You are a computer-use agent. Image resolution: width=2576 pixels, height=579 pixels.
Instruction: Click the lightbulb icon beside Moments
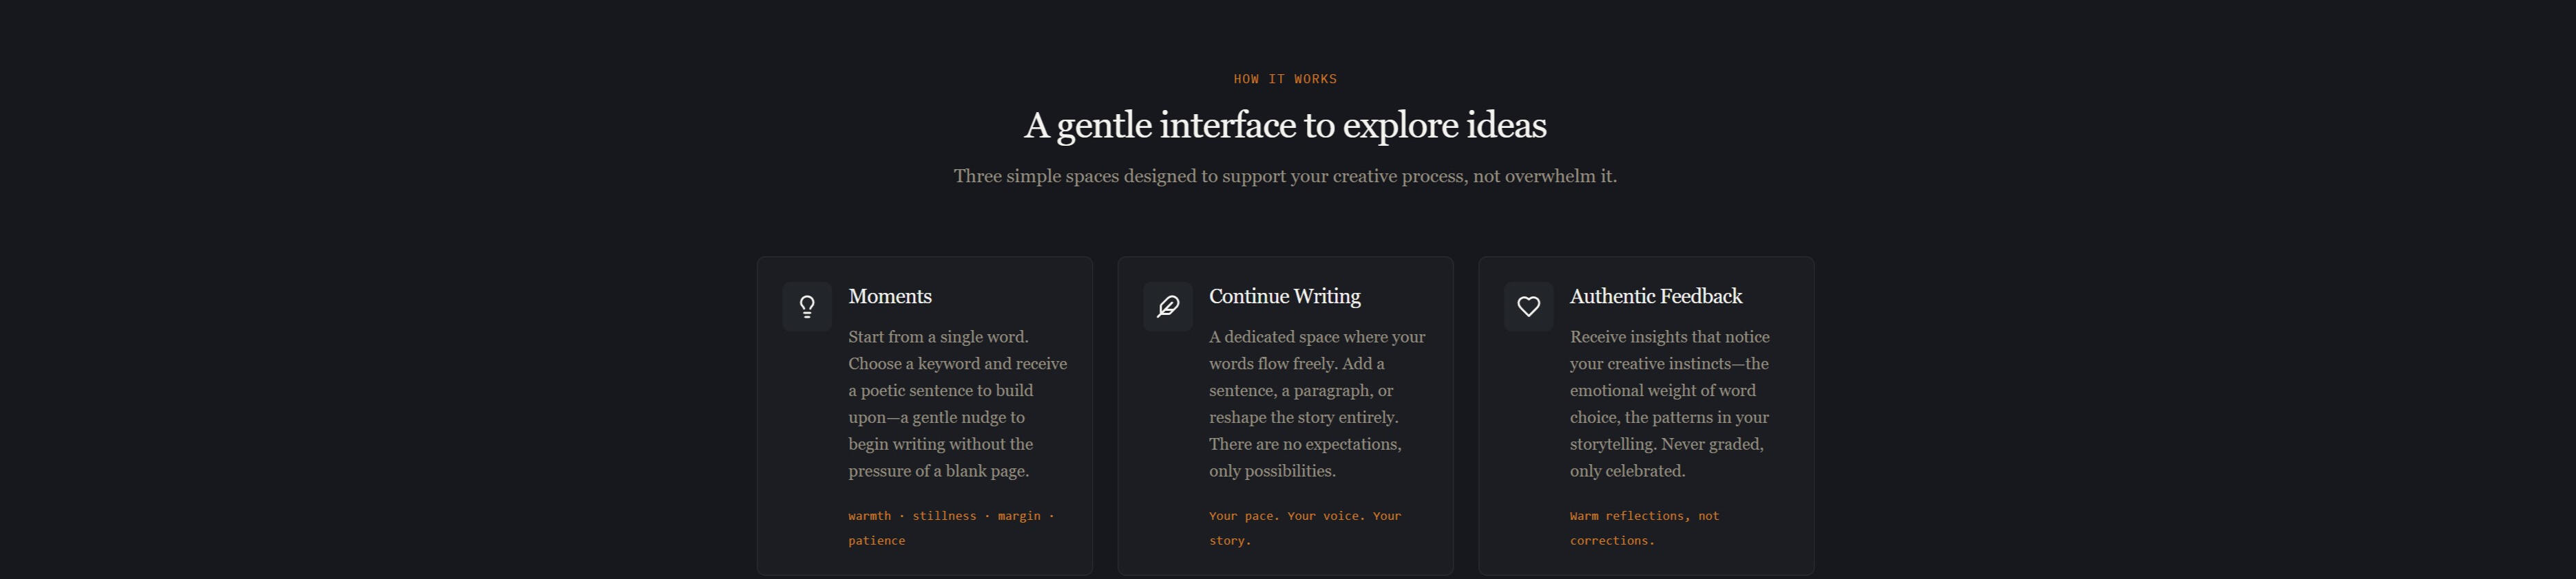(x=807, y=307)
